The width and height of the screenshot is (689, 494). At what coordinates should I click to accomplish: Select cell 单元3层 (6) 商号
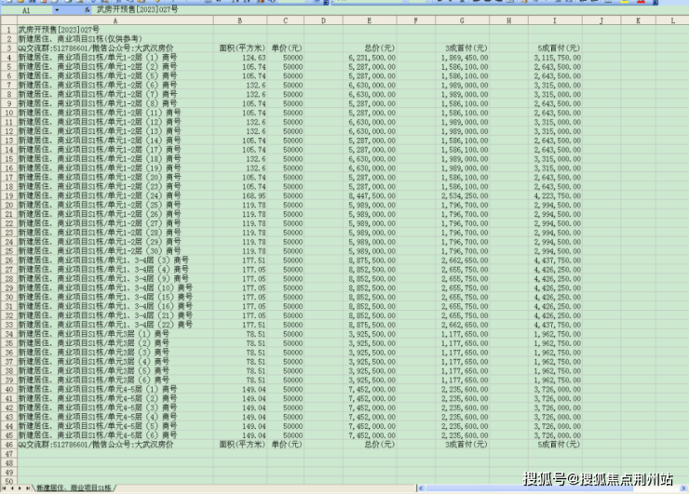[115, 381]
